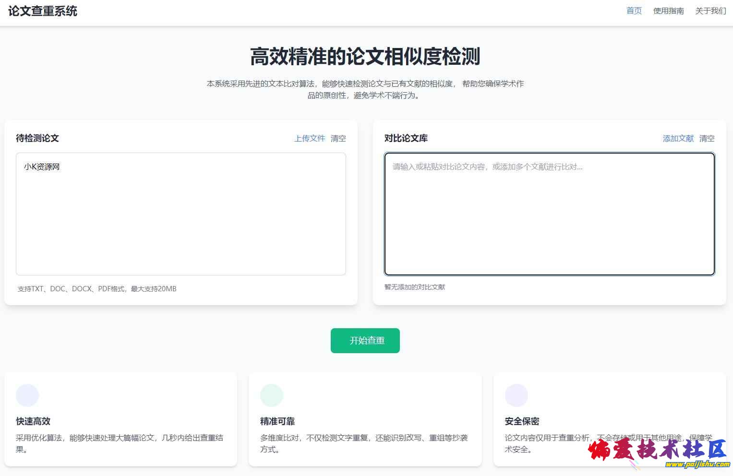Open the 关于我们 page
Viewport: 733px width, 476px height.
[x=710, y=11]
